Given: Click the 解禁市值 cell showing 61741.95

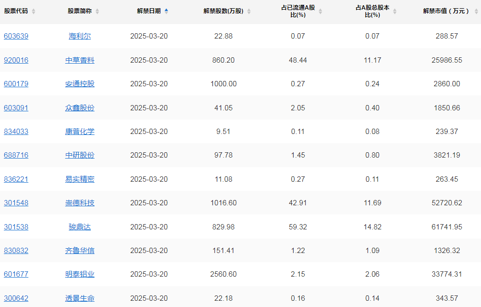Looking at the screenshot, I should (x=446, y=227).
